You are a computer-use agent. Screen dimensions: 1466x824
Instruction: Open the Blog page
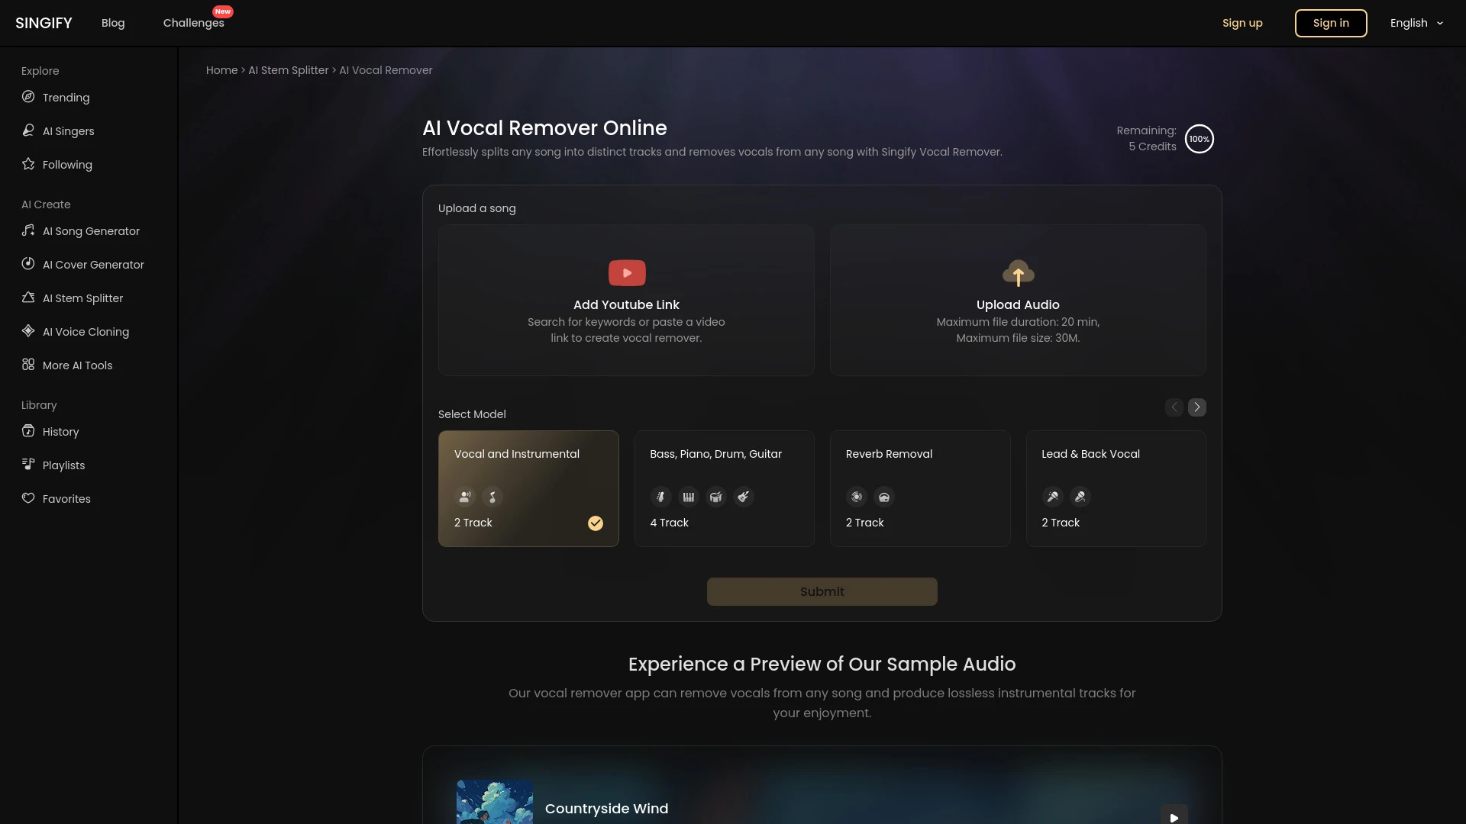coord(113,23)
